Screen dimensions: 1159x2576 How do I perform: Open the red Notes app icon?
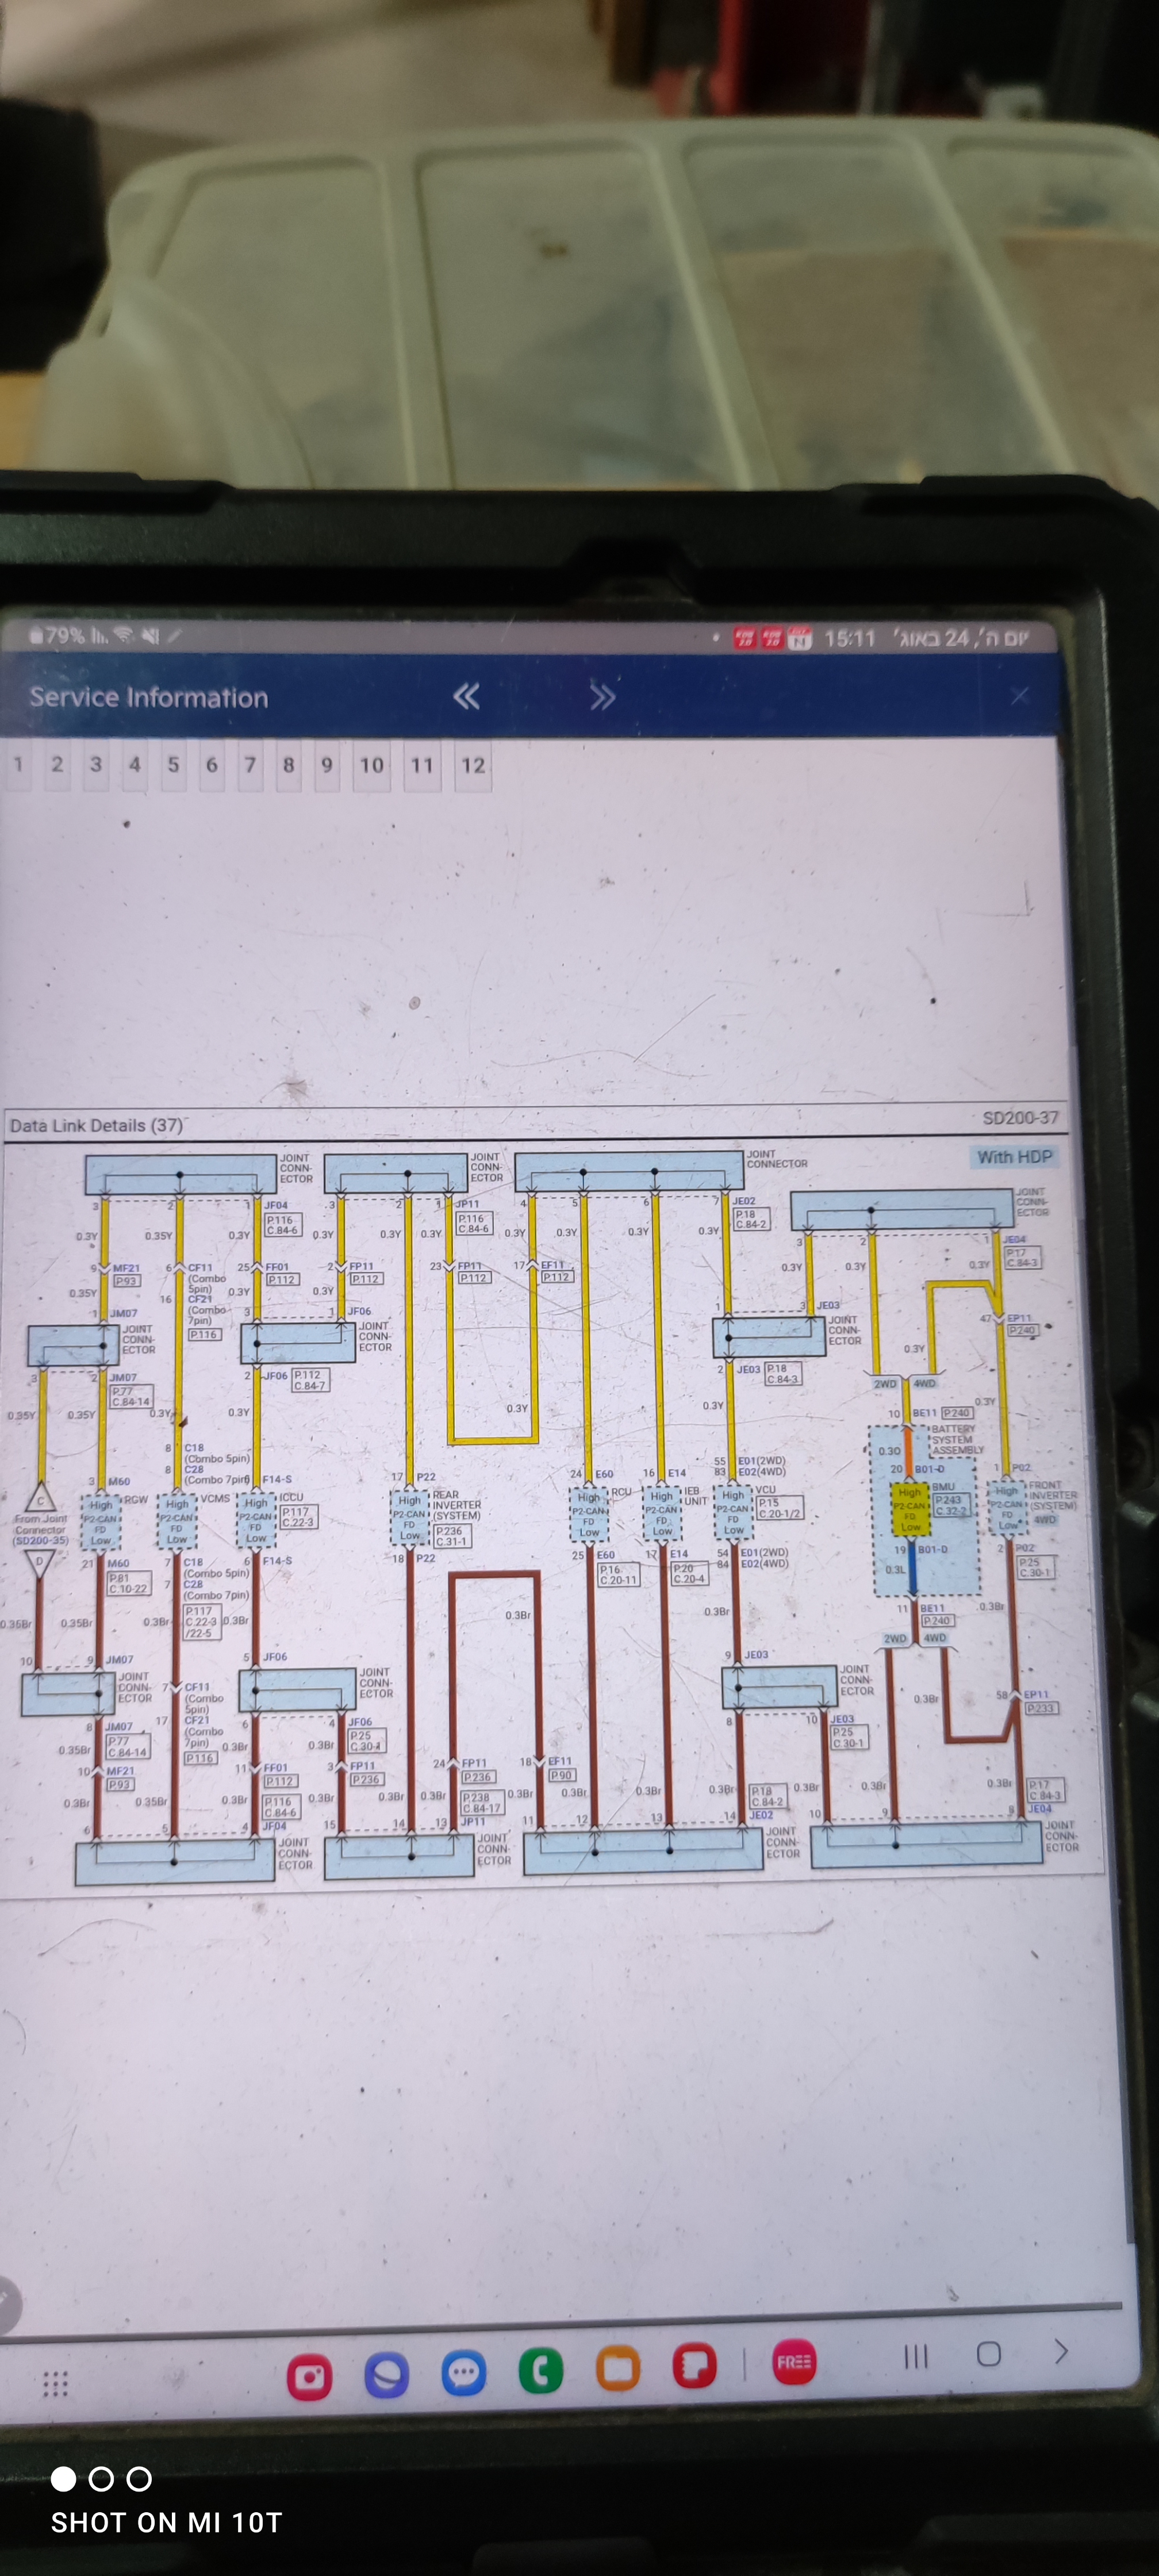coord(694,2366)
